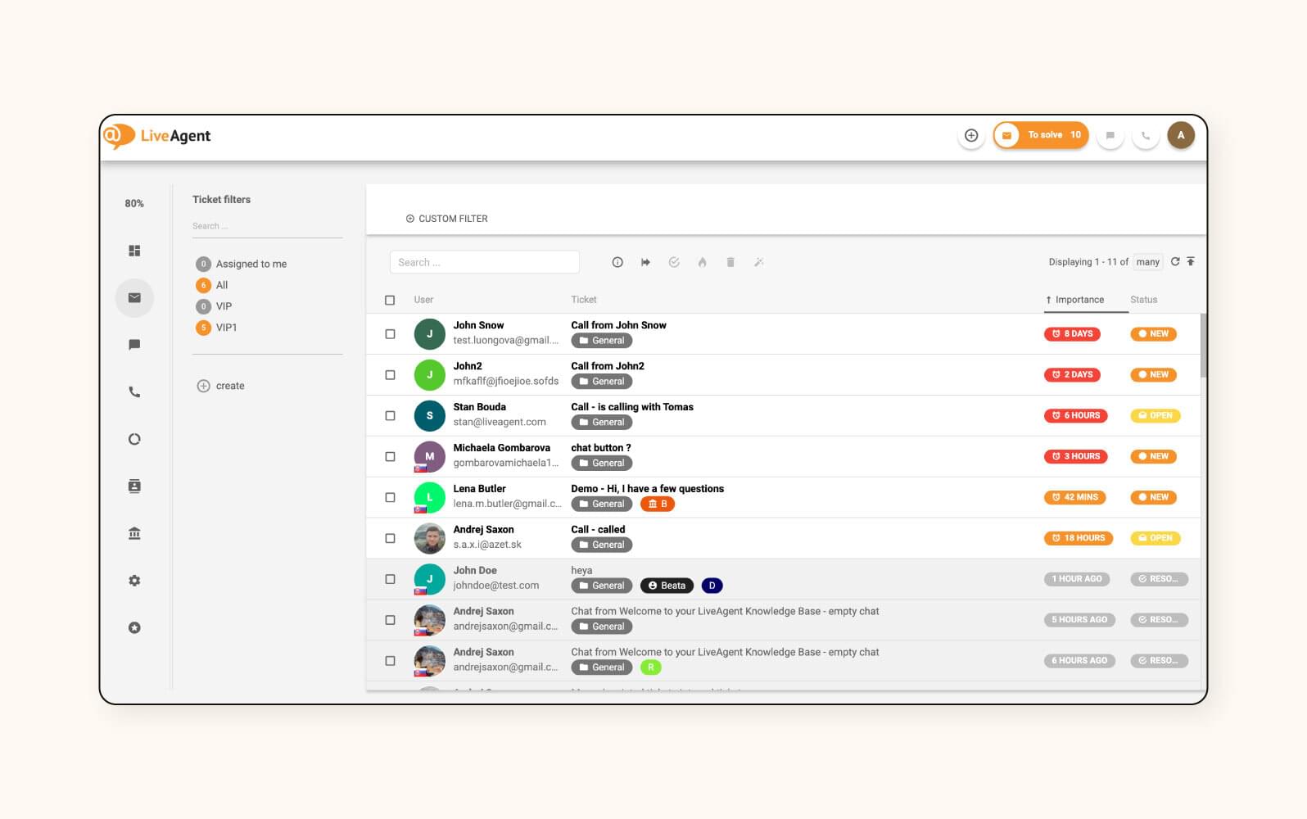1307x819 pixels.
Task: Select the All tickets filter
Action: click(212, 285)
